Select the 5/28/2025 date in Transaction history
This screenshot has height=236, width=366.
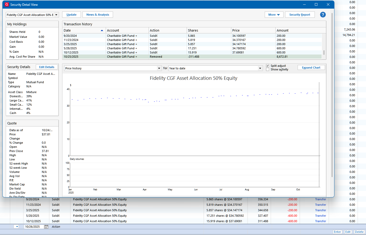pyautogui.click(x=70, y=48)
